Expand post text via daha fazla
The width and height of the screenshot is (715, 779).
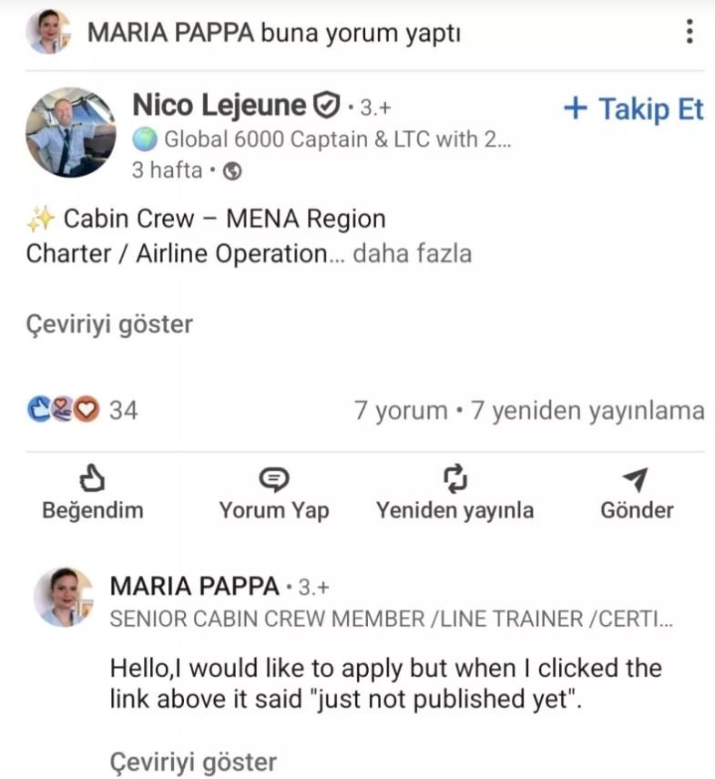pyautogui.click(x=412, y=253)
